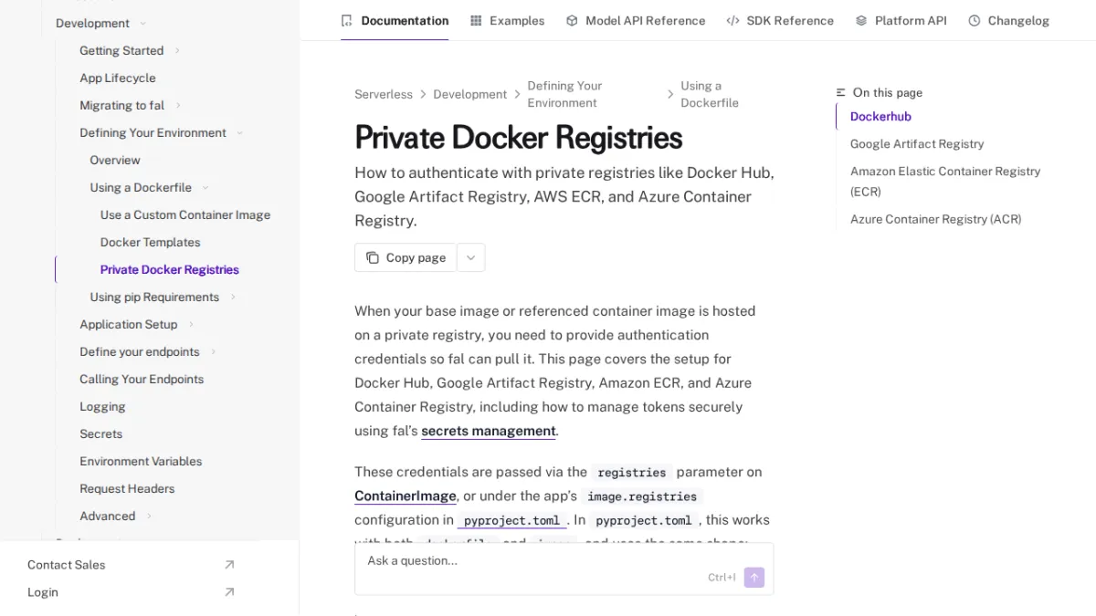Image resolution: width=1096 pixels, height=616 pixels.
Task: Select Private Docker Registries in sidebar
Action: coord(170,269)
